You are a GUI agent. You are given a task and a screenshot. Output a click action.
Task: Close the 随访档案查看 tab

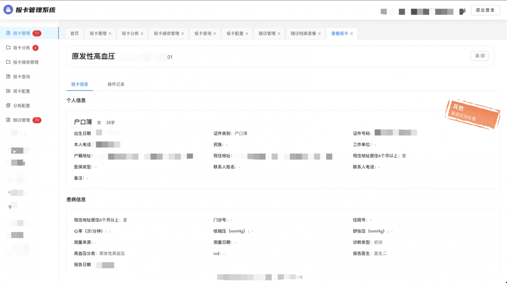[319, 34]
